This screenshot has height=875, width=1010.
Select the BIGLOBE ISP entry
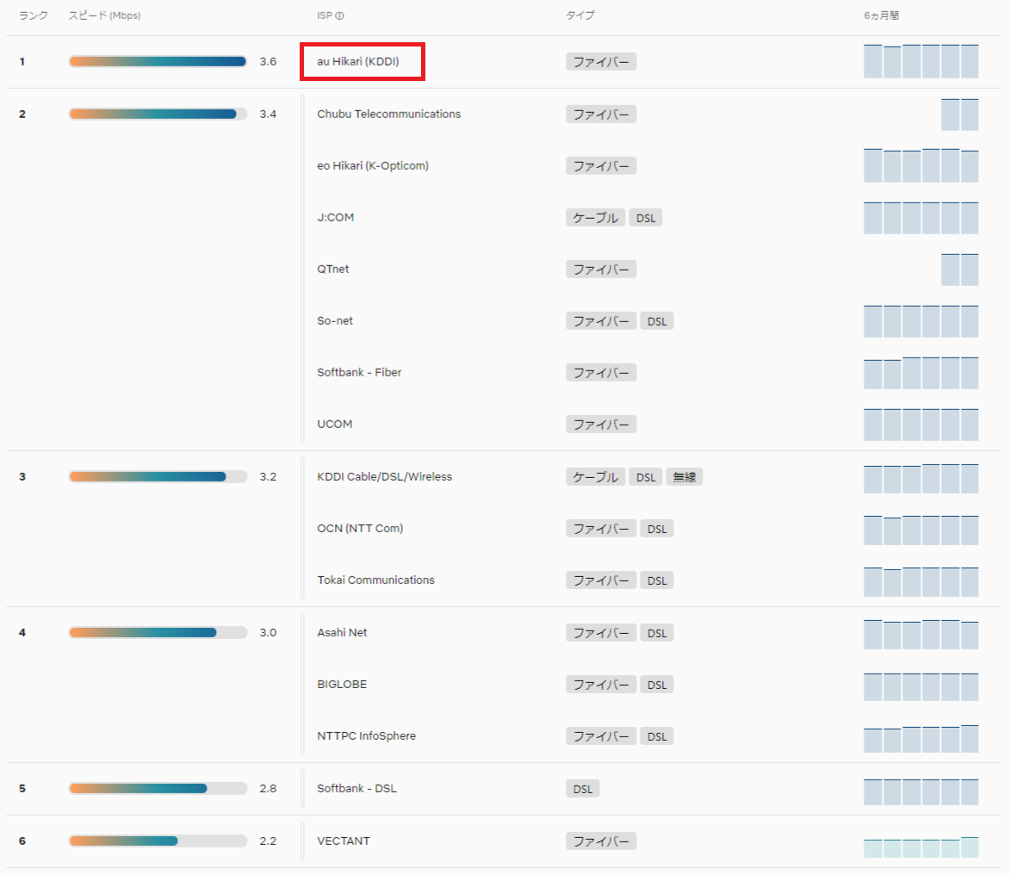[342, 685]
